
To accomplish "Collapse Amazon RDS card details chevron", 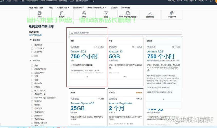I will 163,100.
